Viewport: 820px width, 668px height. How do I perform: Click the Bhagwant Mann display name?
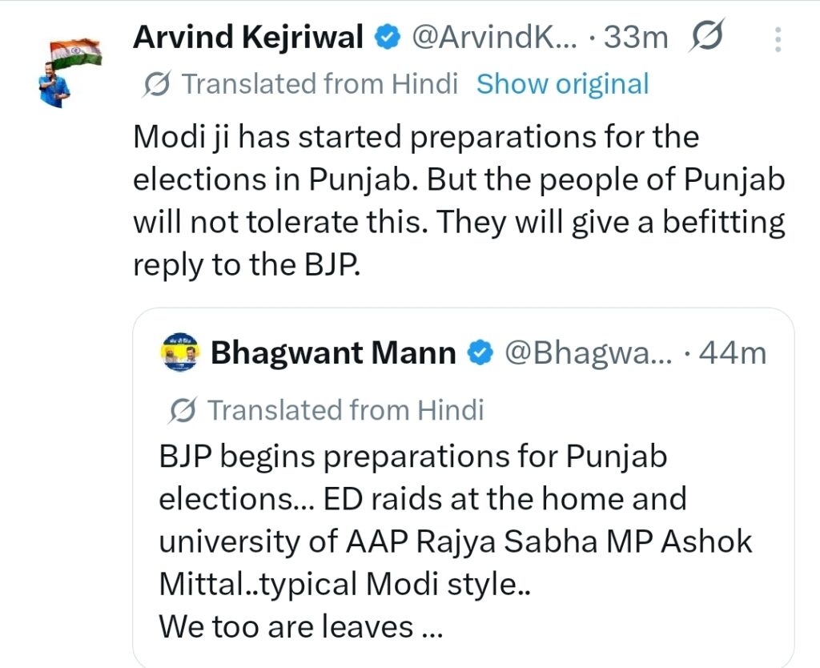point(332,353)
